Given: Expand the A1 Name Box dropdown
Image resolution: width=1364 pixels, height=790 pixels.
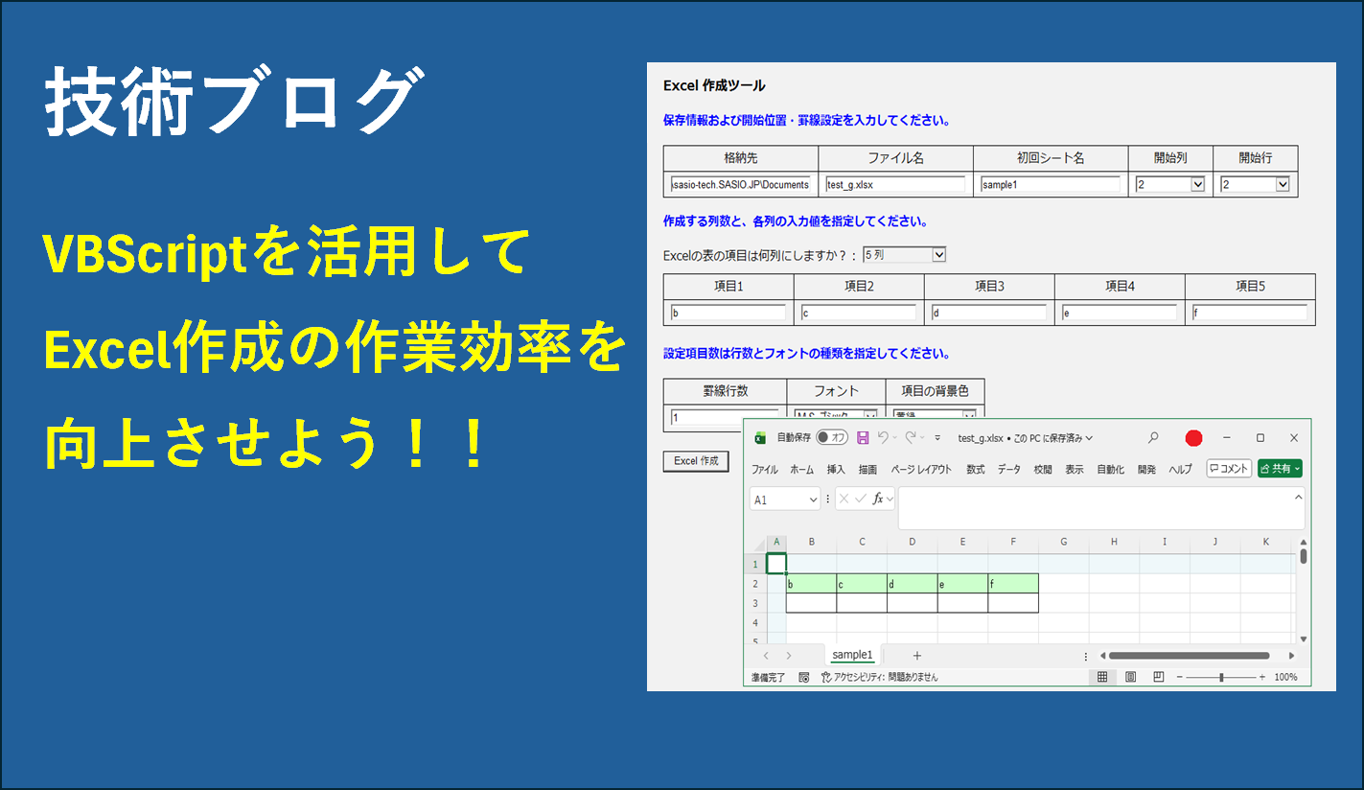Looking at the screenshot, I should click(814, 500).
